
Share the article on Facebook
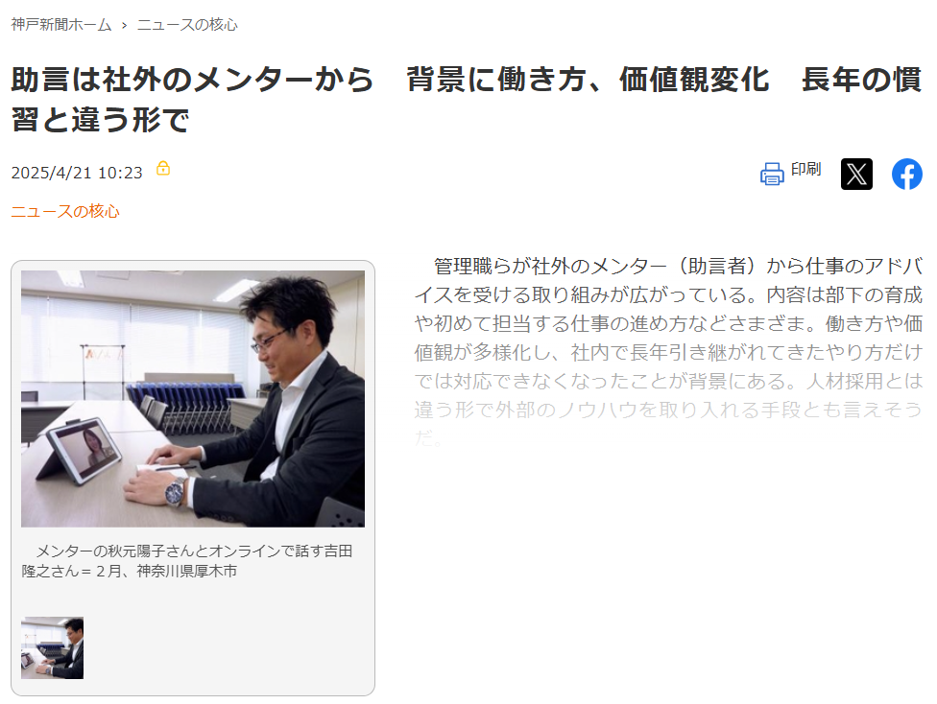click(x=907, y=174)
